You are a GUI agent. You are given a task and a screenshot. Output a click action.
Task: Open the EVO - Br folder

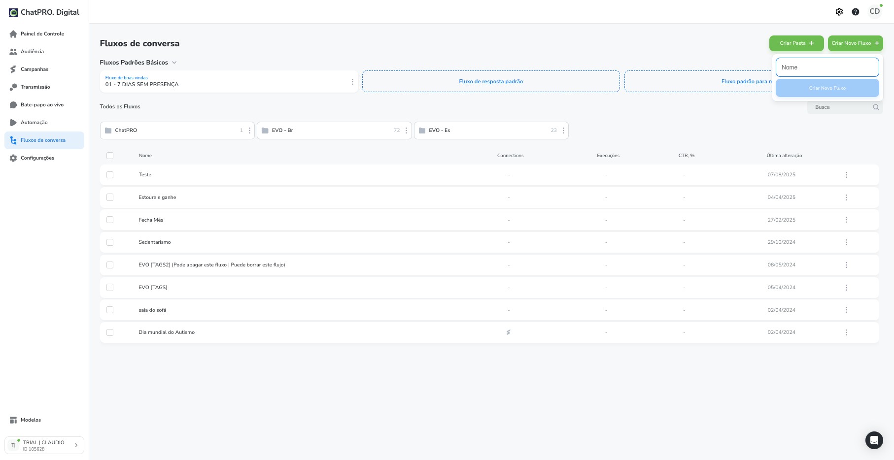click(334, 131)
